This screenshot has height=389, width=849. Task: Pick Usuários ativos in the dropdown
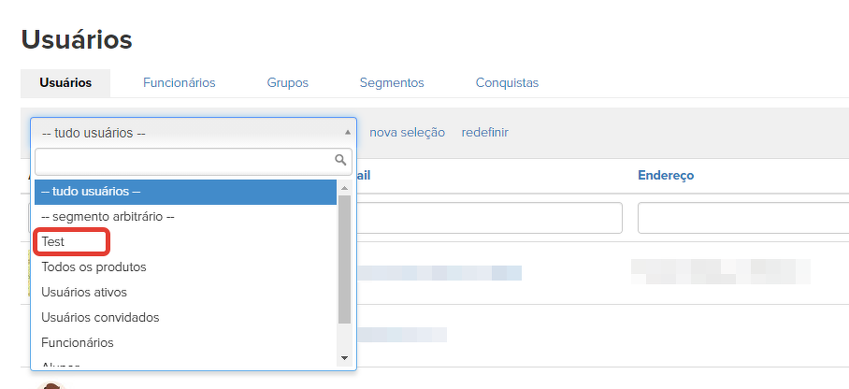tap(84, 292)
